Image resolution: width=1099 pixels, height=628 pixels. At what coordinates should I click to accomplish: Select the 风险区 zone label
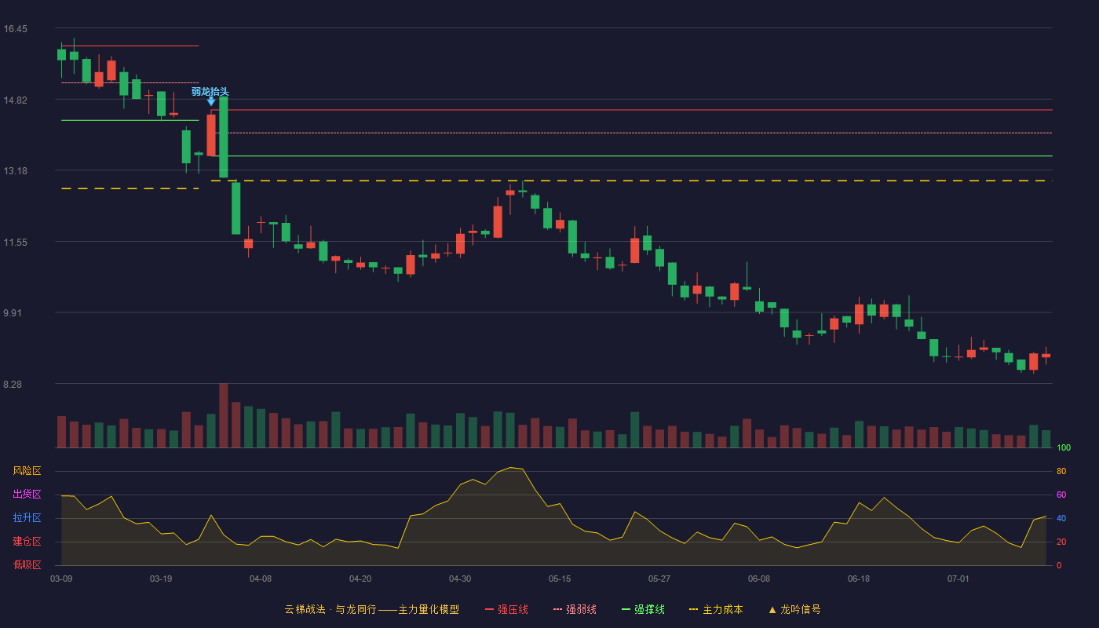coord(27,471)
